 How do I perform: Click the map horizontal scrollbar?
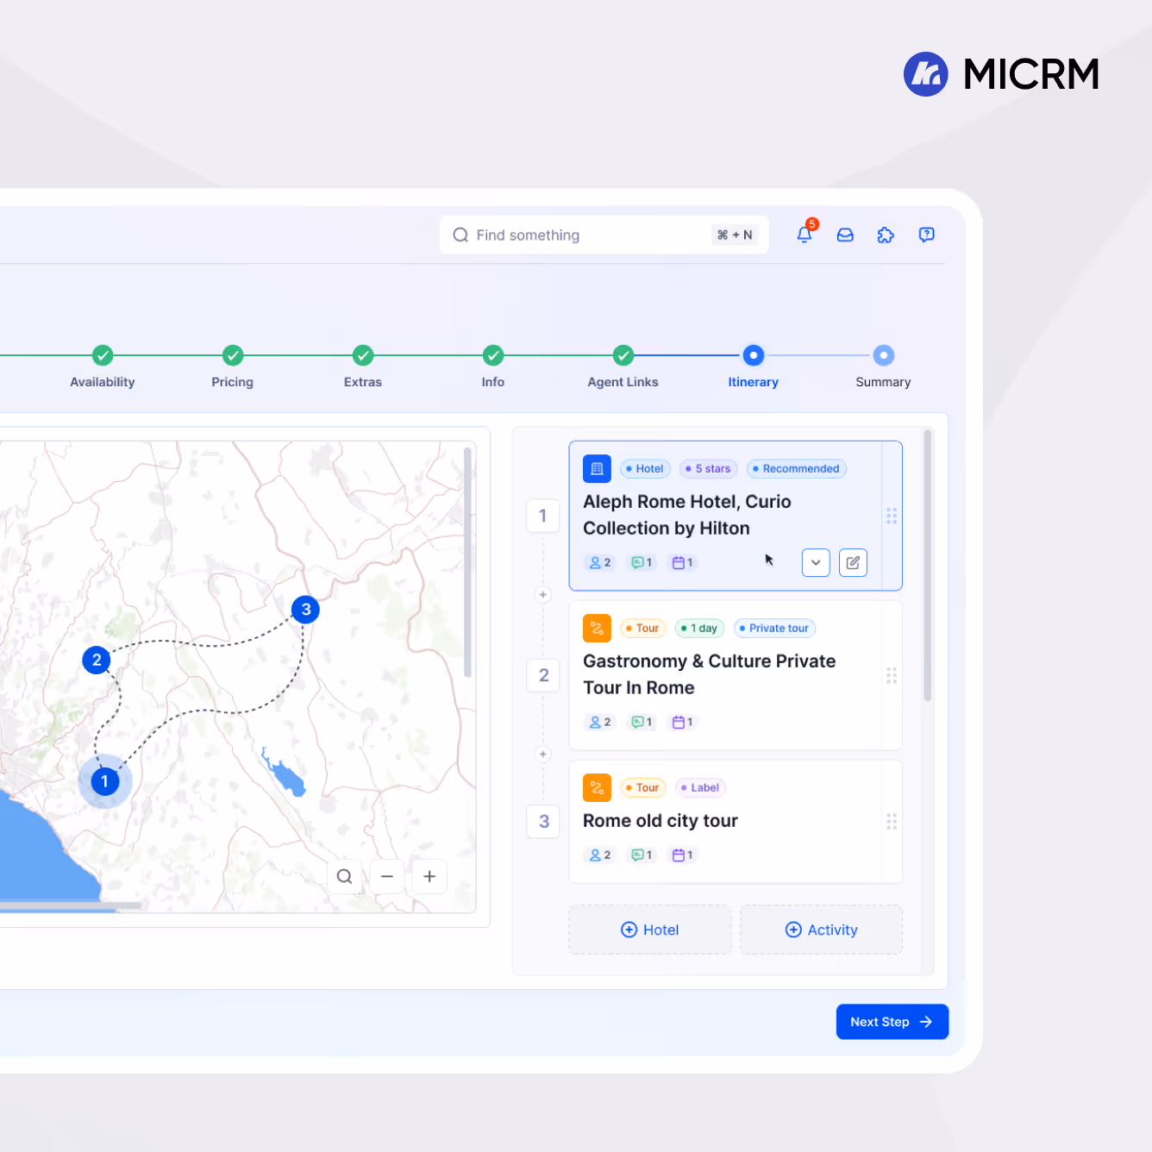(69, 905)
